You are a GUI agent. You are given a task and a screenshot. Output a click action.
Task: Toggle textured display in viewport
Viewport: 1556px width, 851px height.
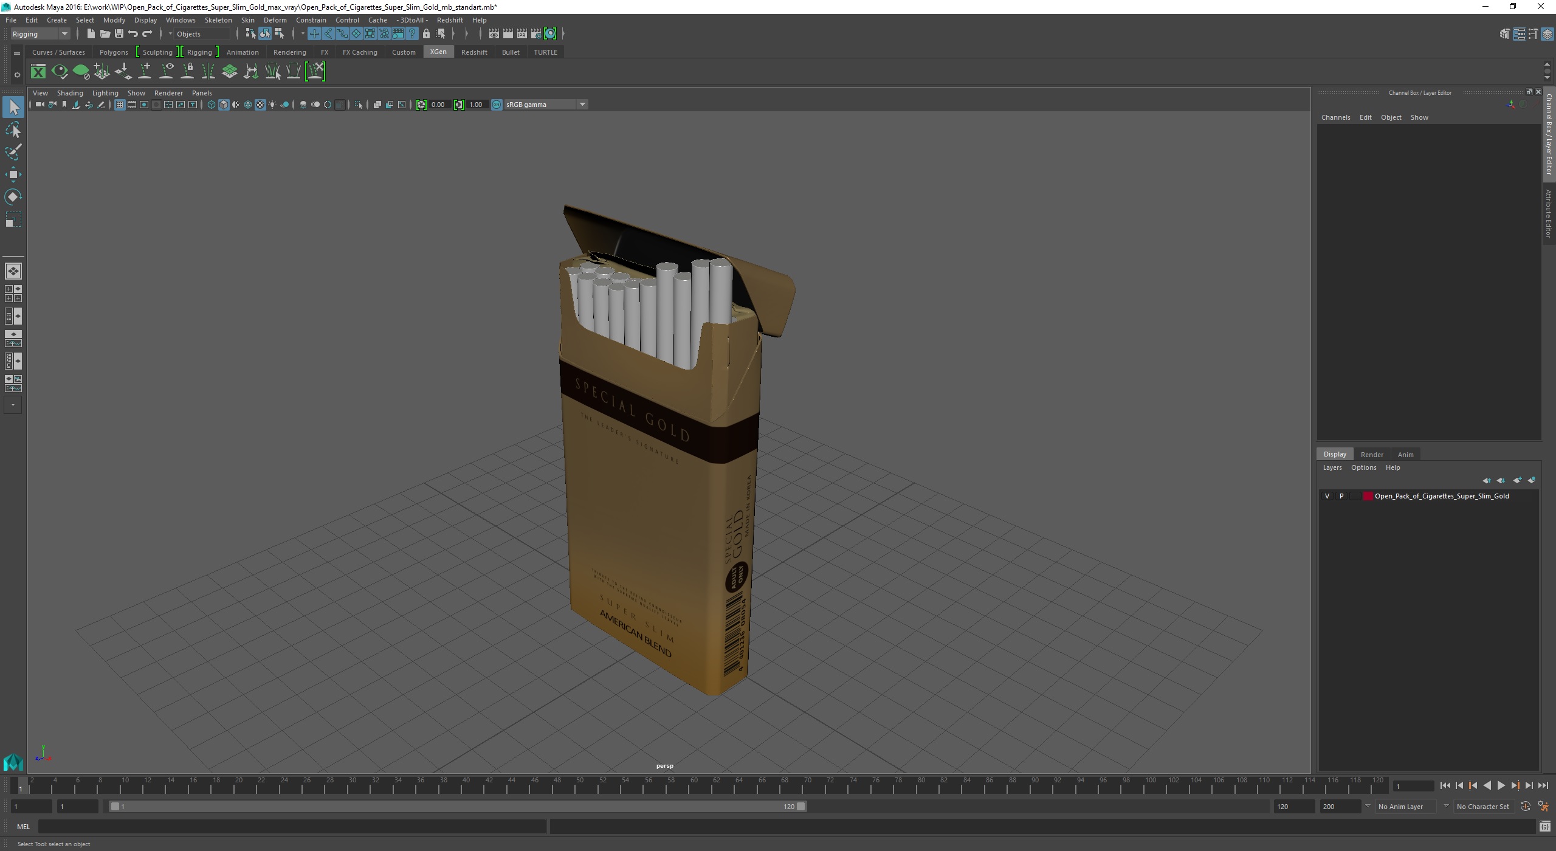(260, 105)
